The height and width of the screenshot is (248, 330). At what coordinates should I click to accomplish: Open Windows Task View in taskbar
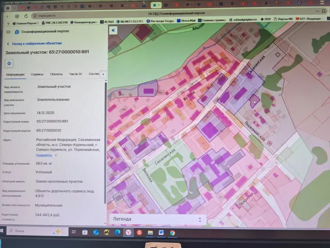(x=74, y=232)
